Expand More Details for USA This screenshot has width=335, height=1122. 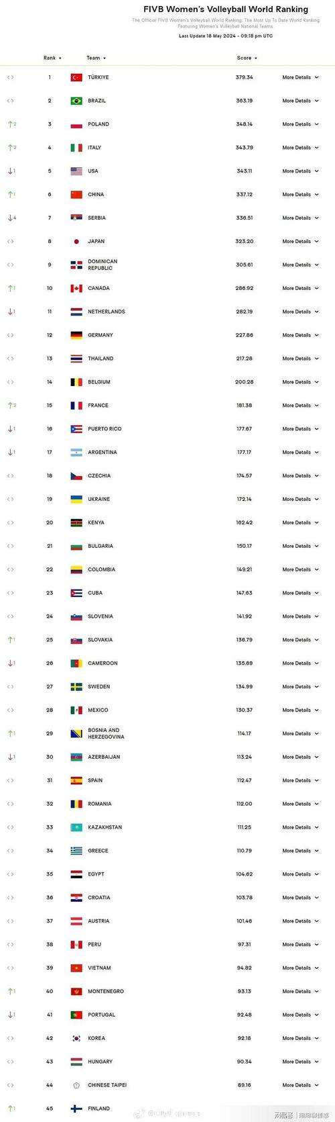click(x=300, y=171)
